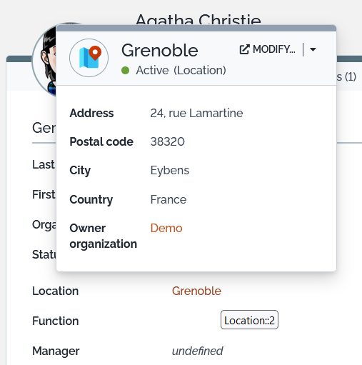
Task: Click the undefined Manager value
Action: pos(197,351)
